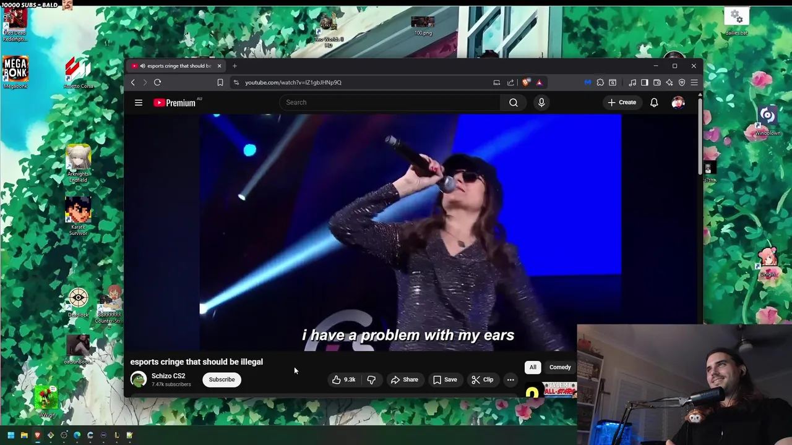Open OBS Studio from taskbar
792x445 pixels.
[x=64, y=435]
